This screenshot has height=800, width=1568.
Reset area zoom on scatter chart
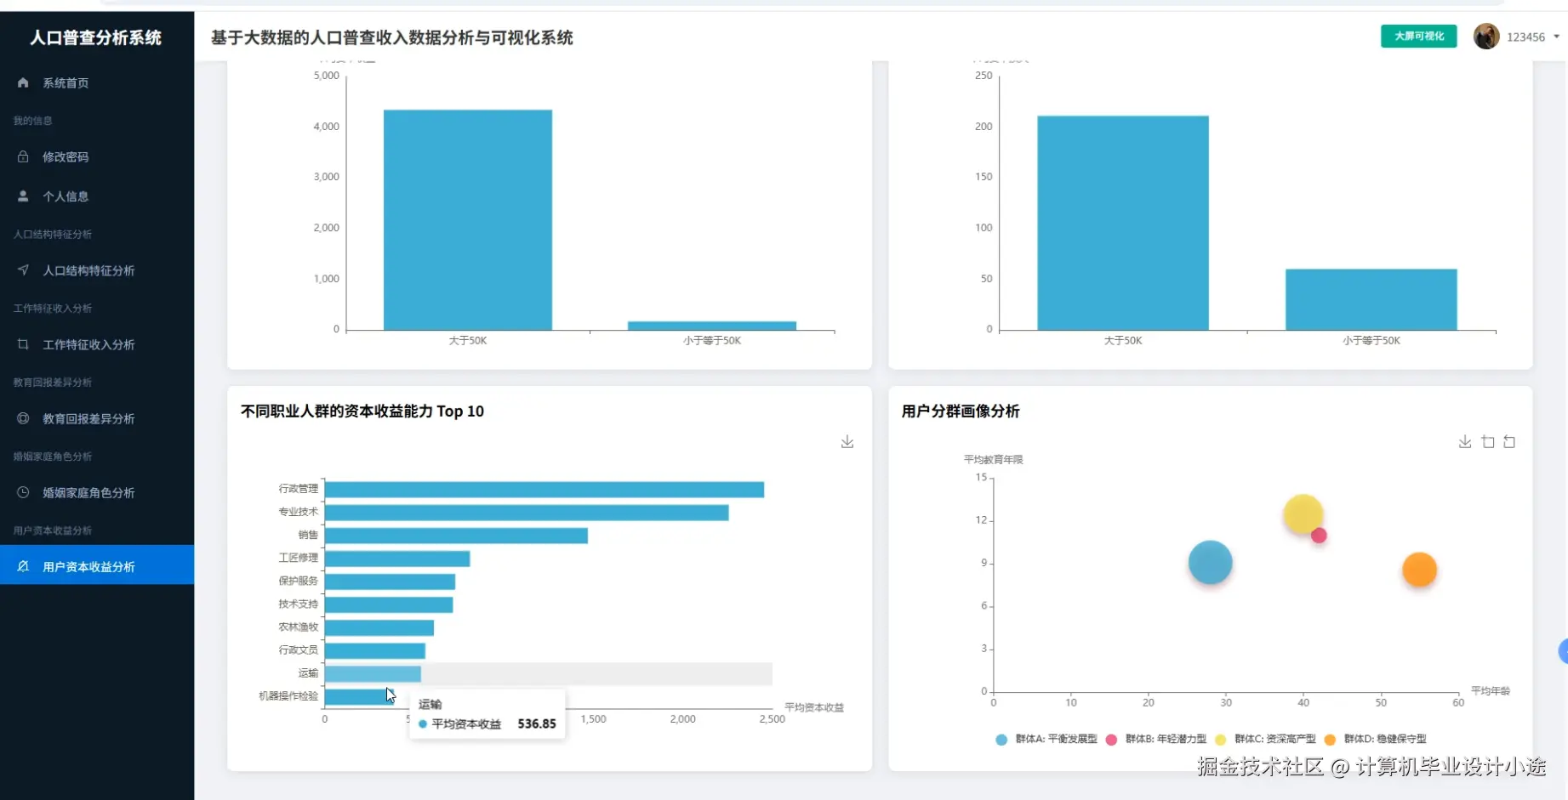pyautogui.click(x=1509, y=442)
